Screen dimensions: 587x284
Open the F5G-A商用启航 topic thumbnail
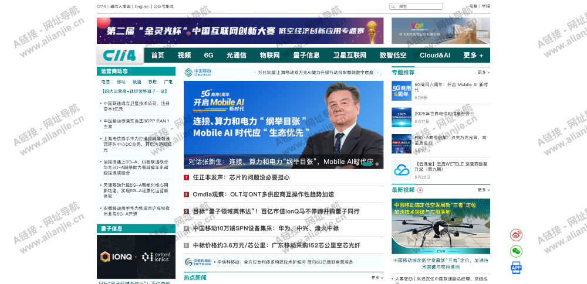point(402,144)
